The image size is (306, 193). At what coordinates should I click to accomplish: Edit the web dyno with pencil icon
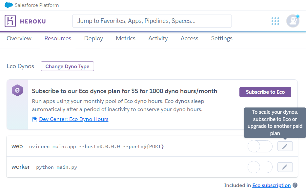tap(285, 146)
